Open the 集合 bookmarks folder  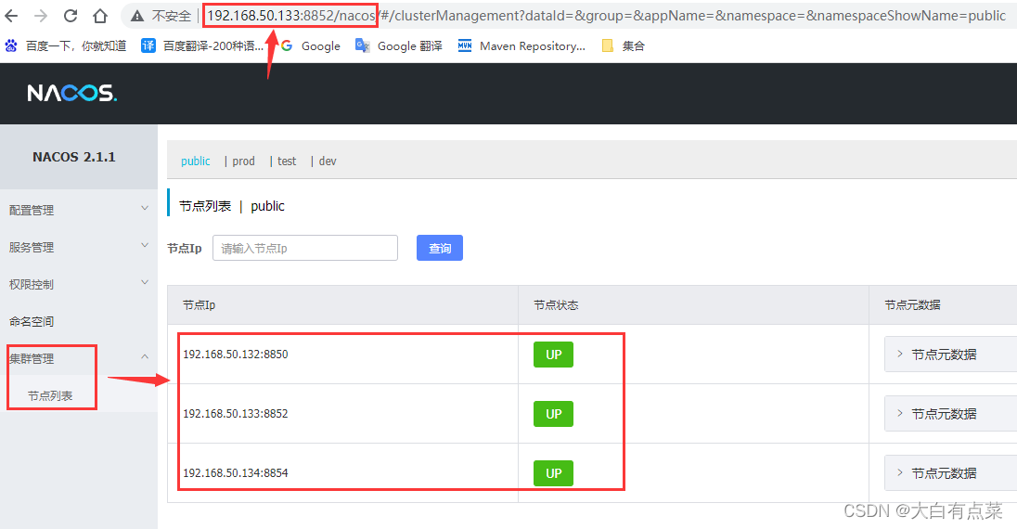pyautogui.click(x=623, y=46)
